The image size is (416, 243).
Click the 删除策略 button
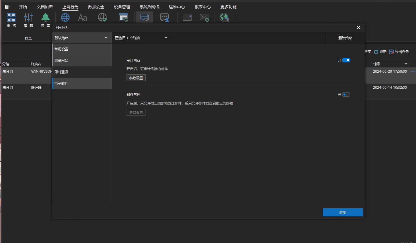pos(345,38)
